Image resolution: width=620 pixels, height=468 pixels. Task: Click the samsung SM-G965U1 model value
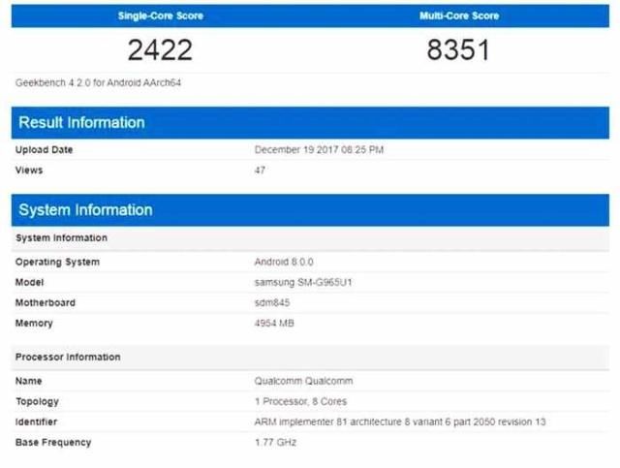tap(304, 283)
